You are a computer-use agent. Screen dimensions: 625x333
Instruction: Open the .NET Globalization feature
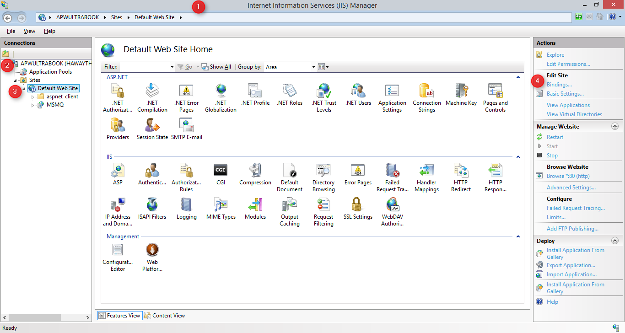coord(221,98)
